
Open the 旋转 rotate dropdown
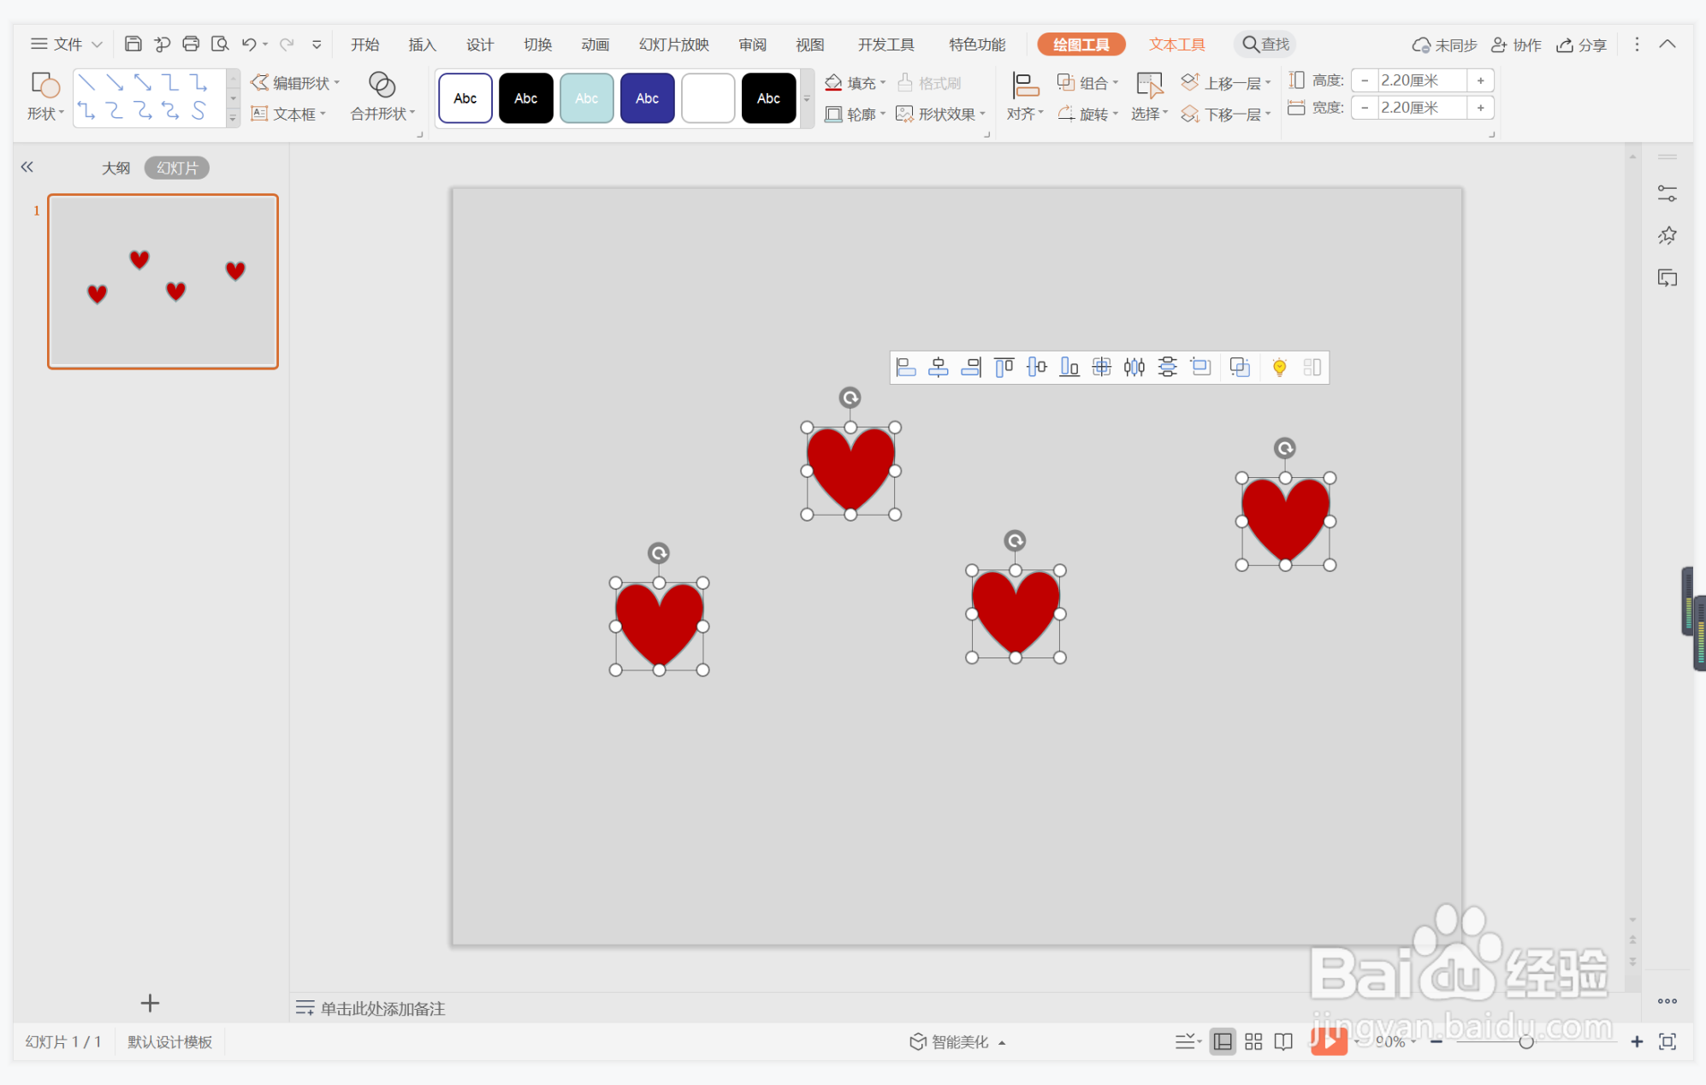pyautogui.click(x=1088, y=114)
